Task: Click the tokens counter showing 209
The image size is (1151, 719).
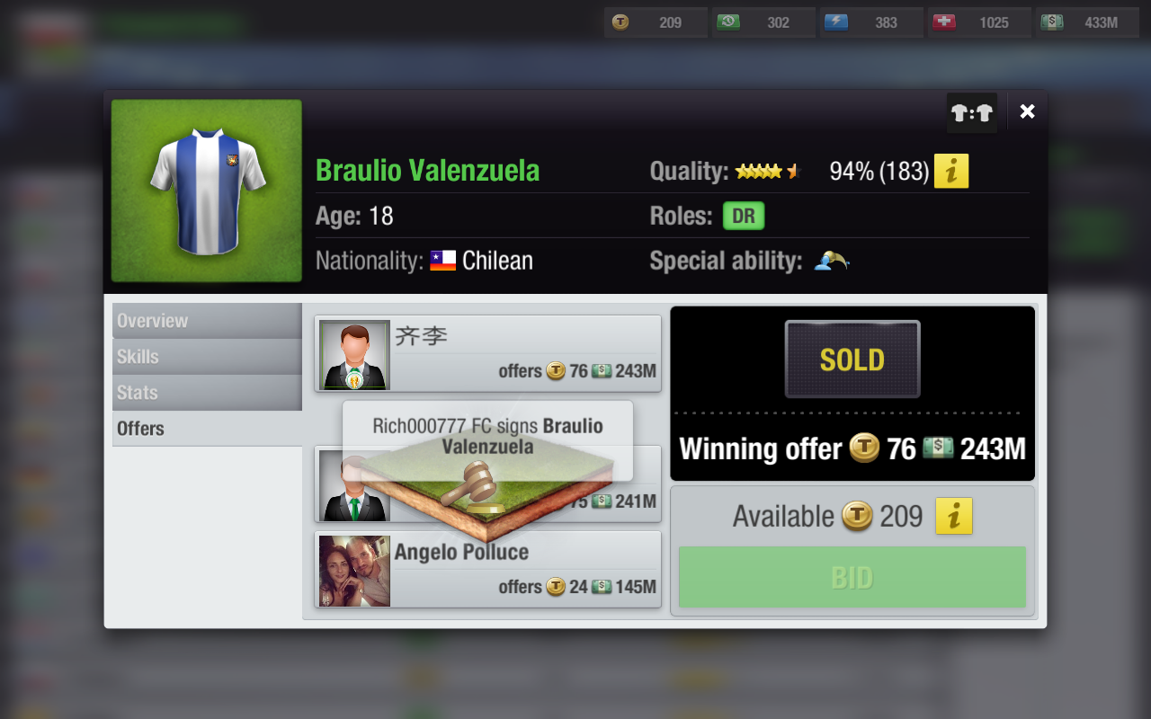Action: pyautogui.click(x=656, y=22)
